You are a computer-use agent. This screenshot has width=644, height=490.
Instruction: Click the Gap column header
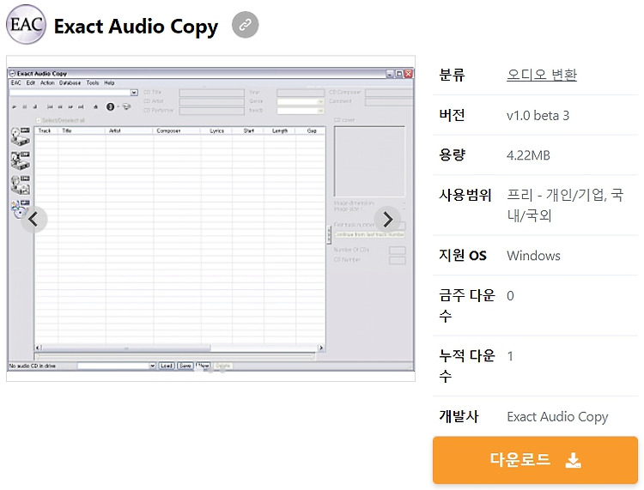click(x=311, y=130)
